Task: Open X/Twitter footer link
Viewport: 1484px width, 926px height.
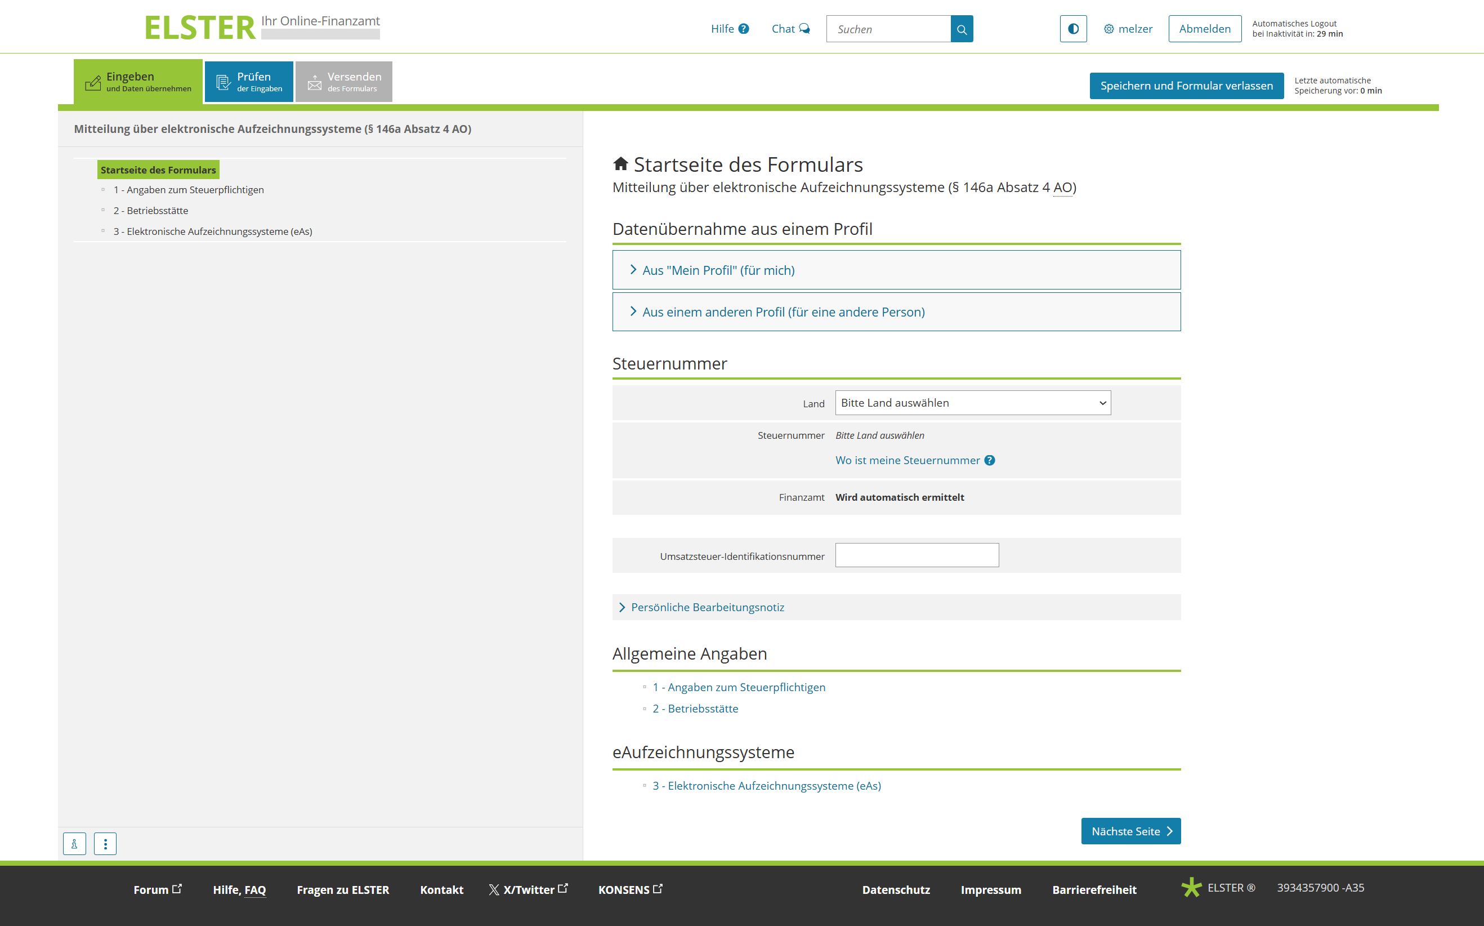Action: [528, 889]
